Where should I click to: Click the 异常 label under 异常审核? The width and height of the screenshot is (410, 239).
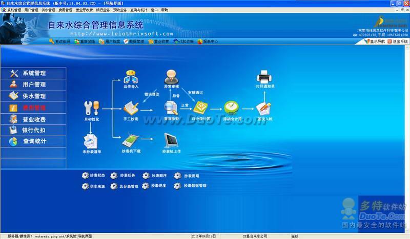pyautogui.click(x=176, y=96)
